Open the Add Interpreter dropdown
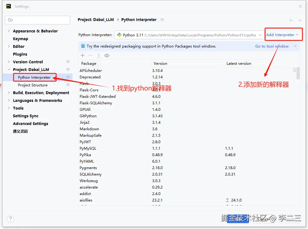308x229 pixels. tap(282, 35)
